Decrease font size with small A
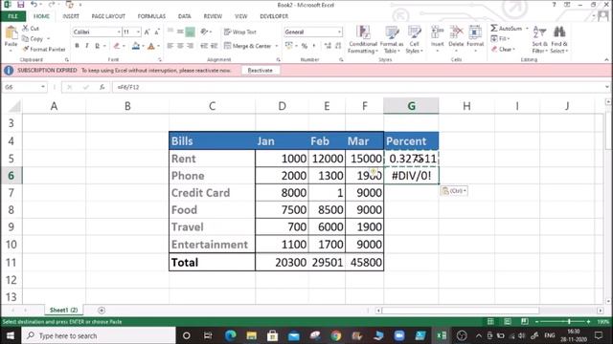 [157, 32]
